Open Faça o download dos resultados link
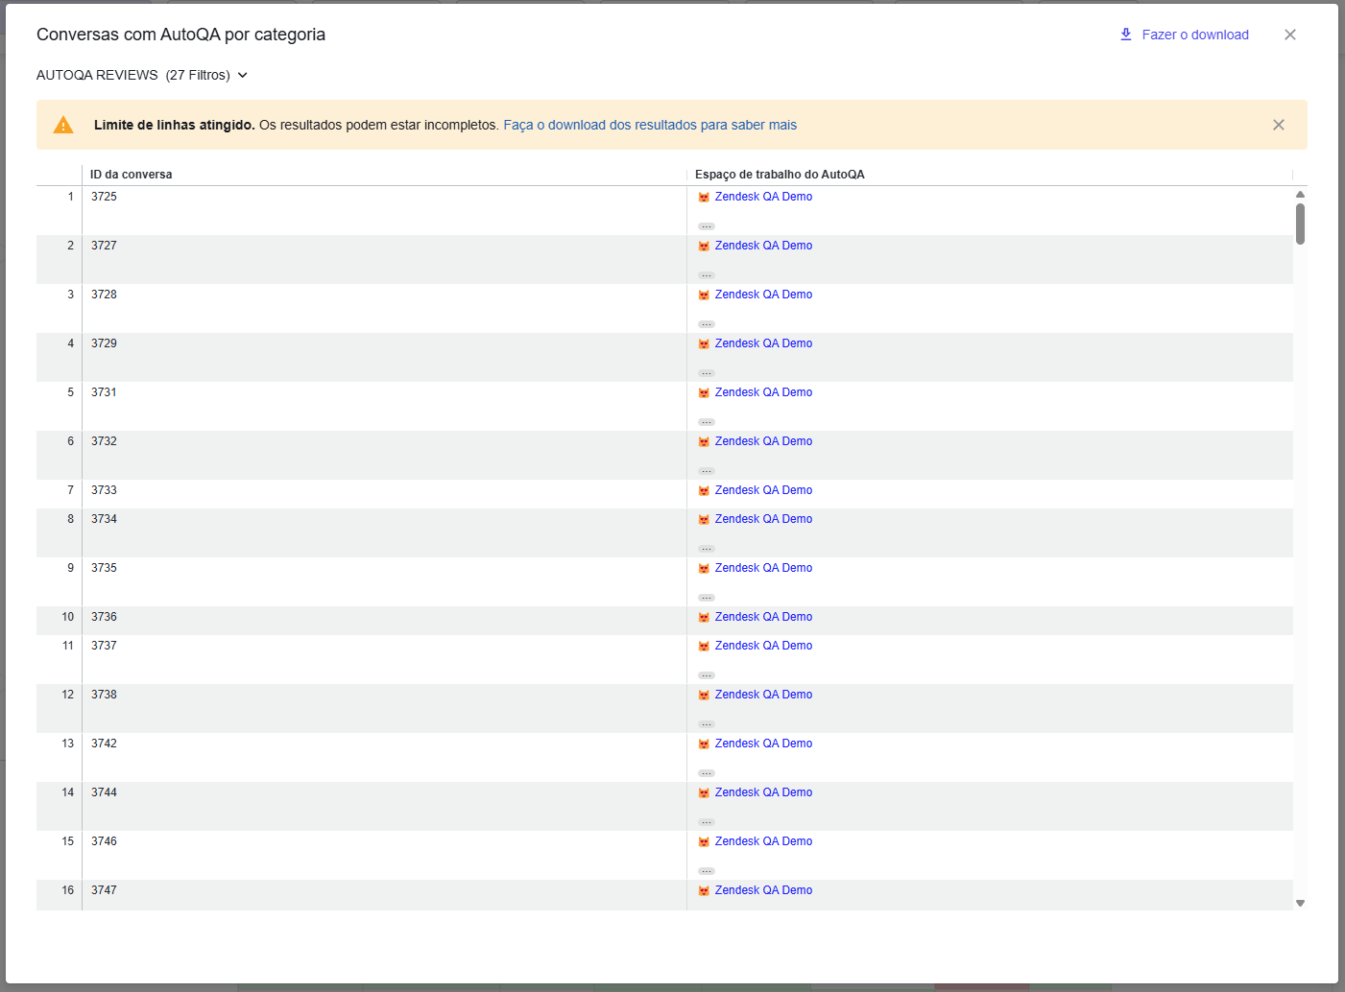This screenshot has width=1345, height=992. pyautogui.click(x=650, y=125)
